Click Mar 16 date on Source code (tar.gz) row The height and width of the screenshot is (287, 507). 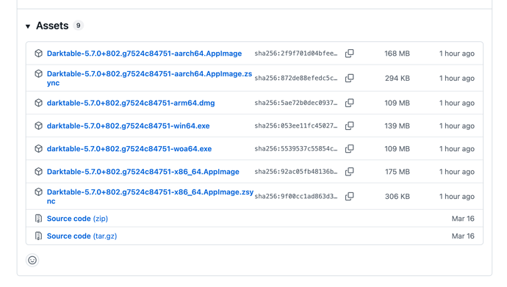463,236
